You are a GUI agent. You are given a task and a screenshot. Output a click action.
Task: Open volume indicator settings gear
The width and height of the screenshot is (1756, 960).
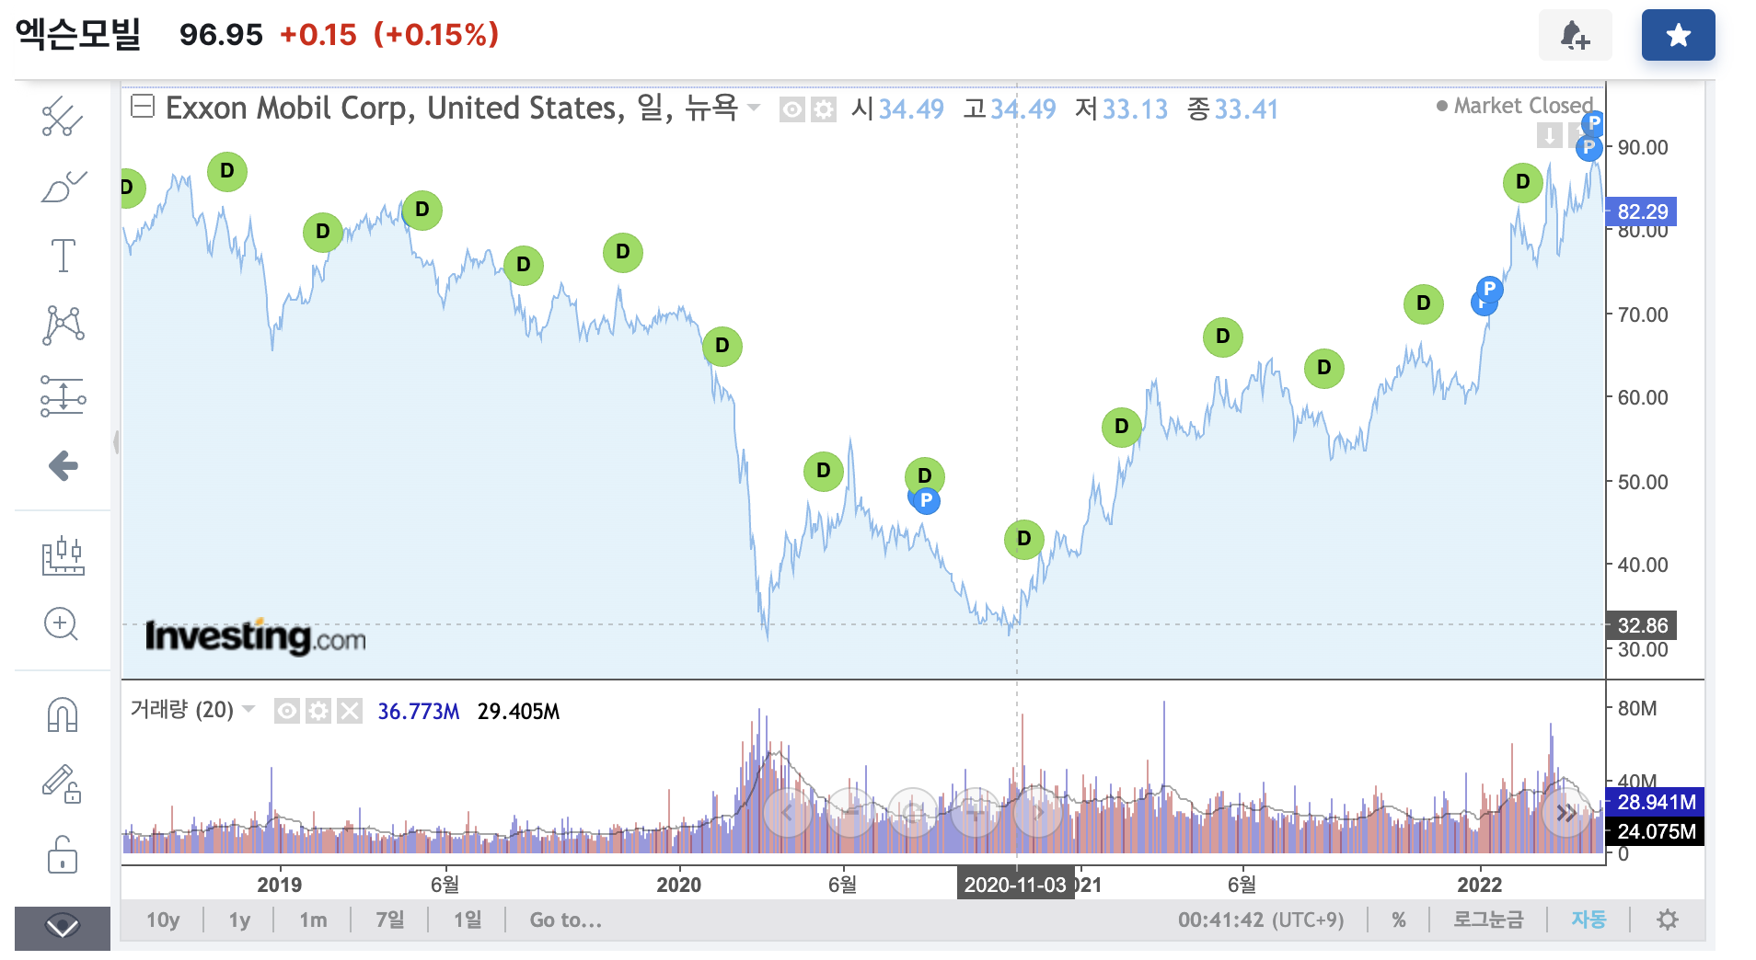(318, 711)
